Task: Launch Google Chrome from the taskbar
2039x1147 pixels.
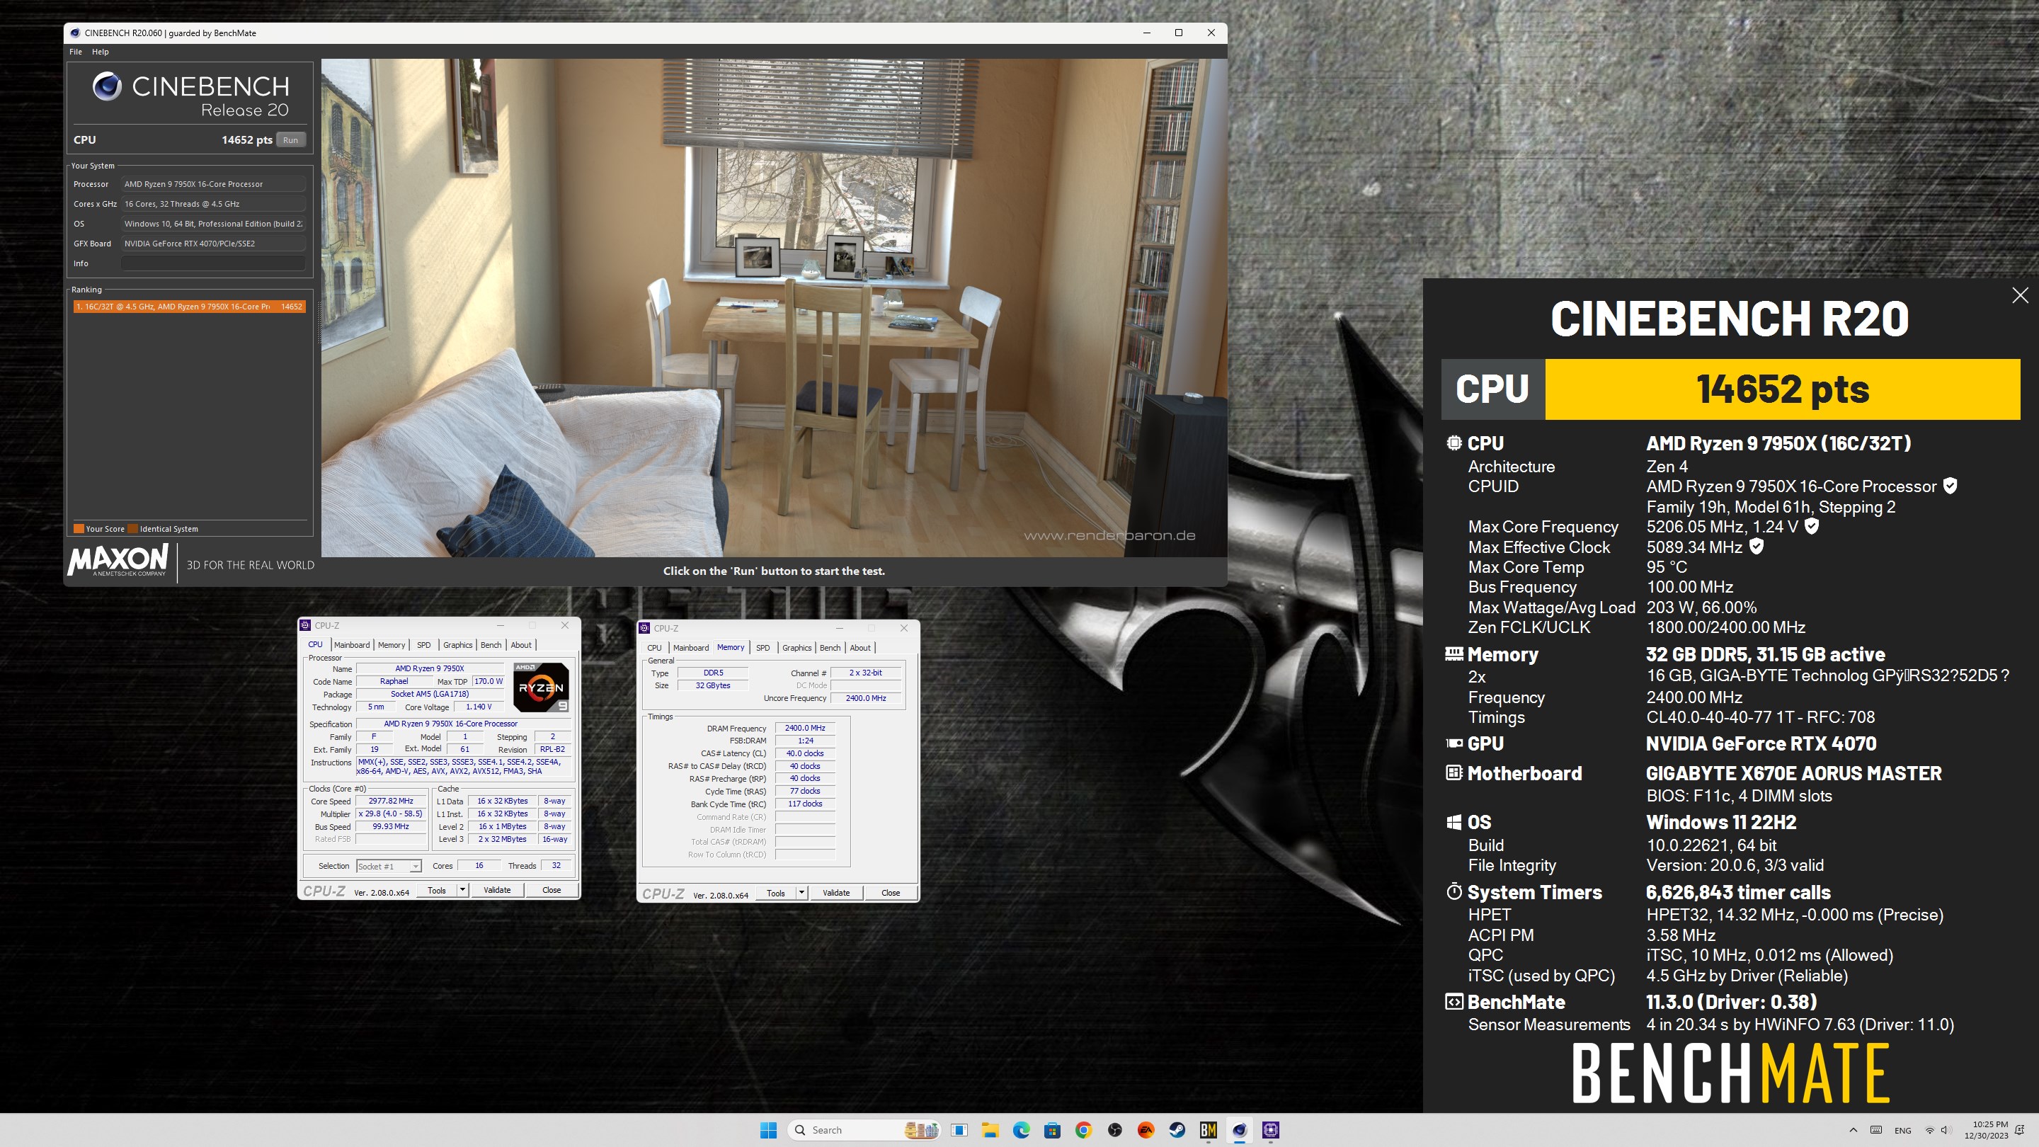Action: coord(1084,1129)
